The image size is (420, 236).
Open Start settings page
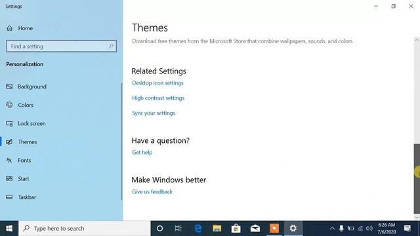pyautogui.click(x=18, y=179)
